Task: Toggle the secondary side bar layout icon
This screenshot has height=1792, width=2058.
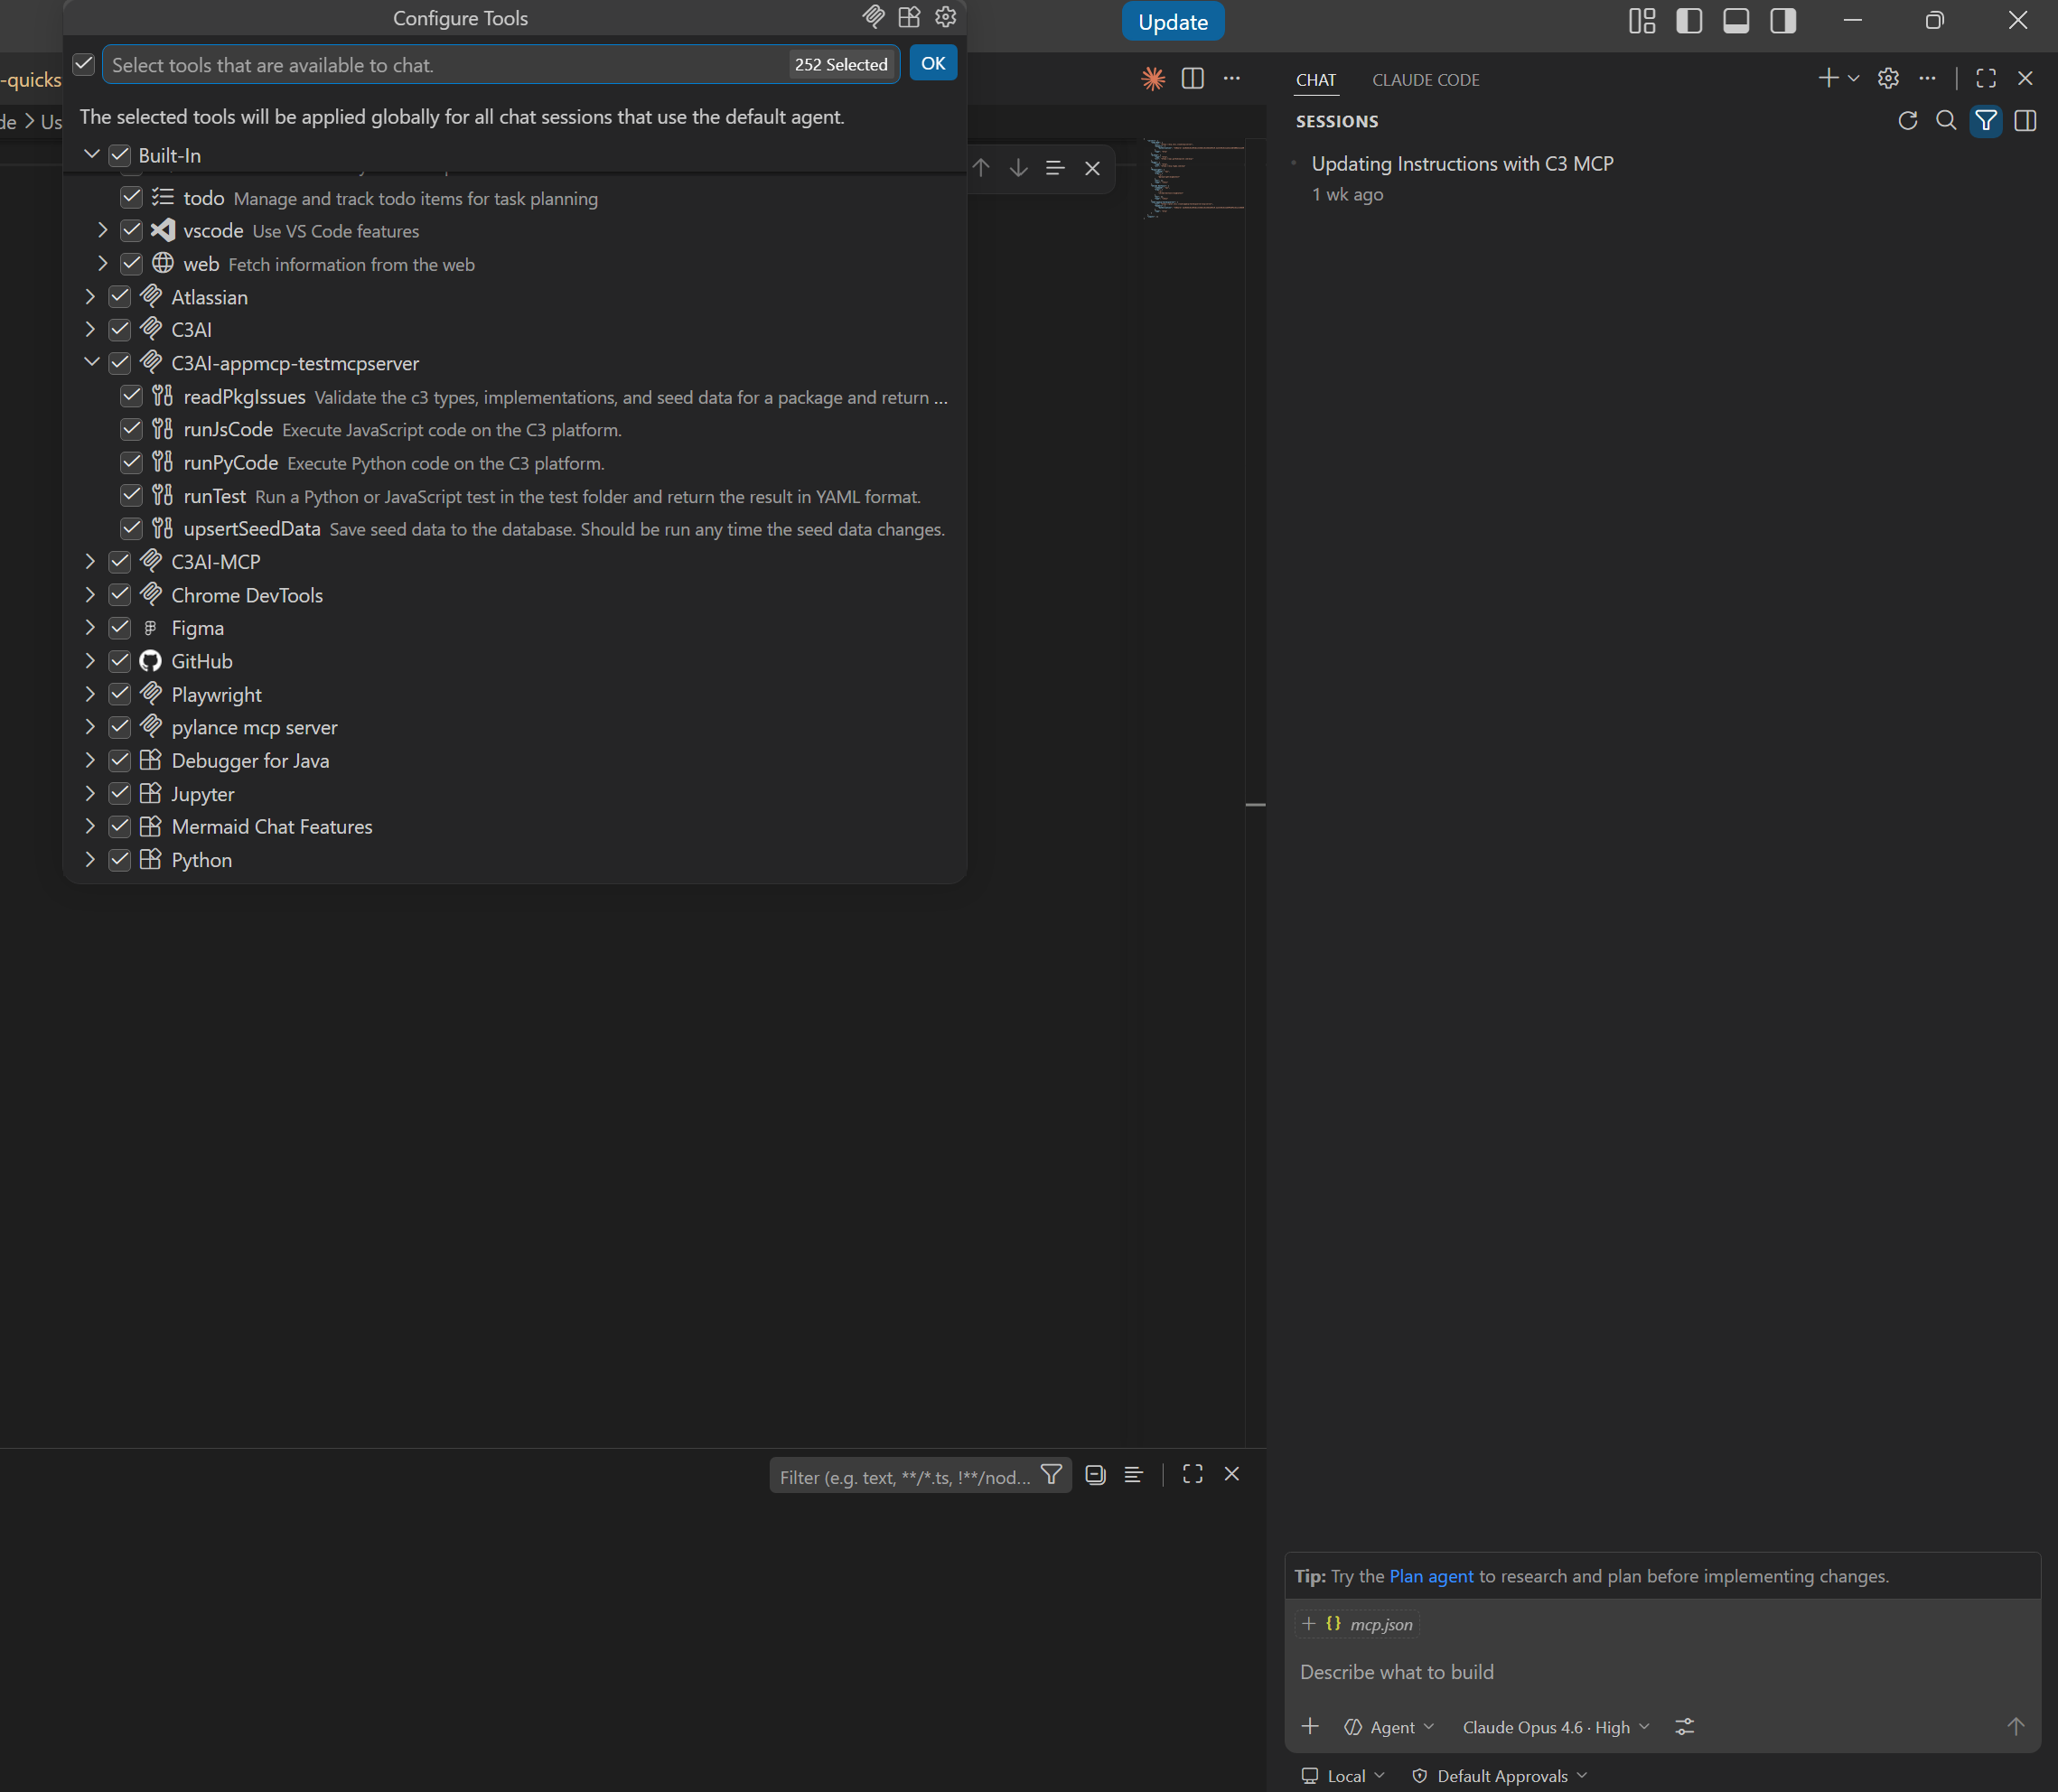Action: click(x=1783, y=21)
